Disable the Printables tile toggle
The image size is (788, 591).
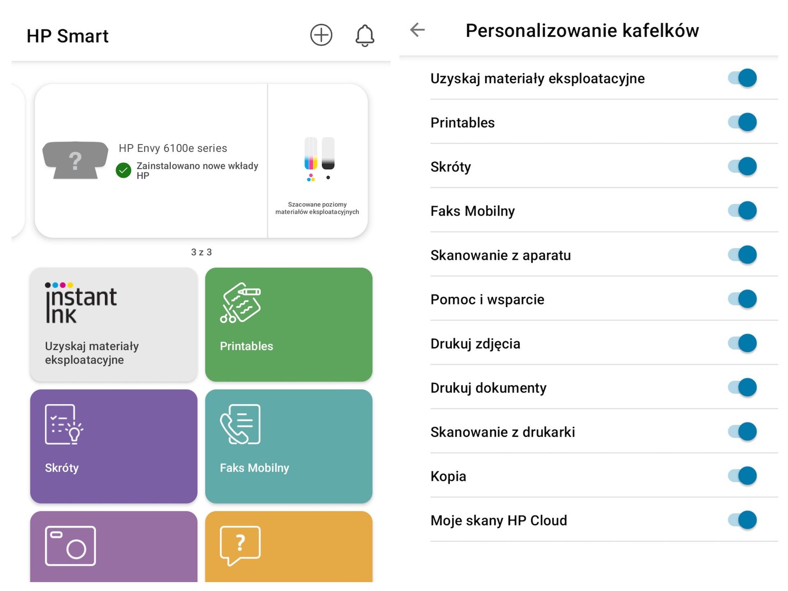coord(742,122)
